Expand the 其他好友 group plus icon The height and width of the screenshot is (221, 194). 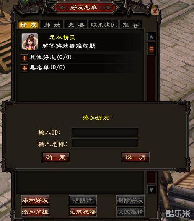pyautogui.click(x=25, y=58)
